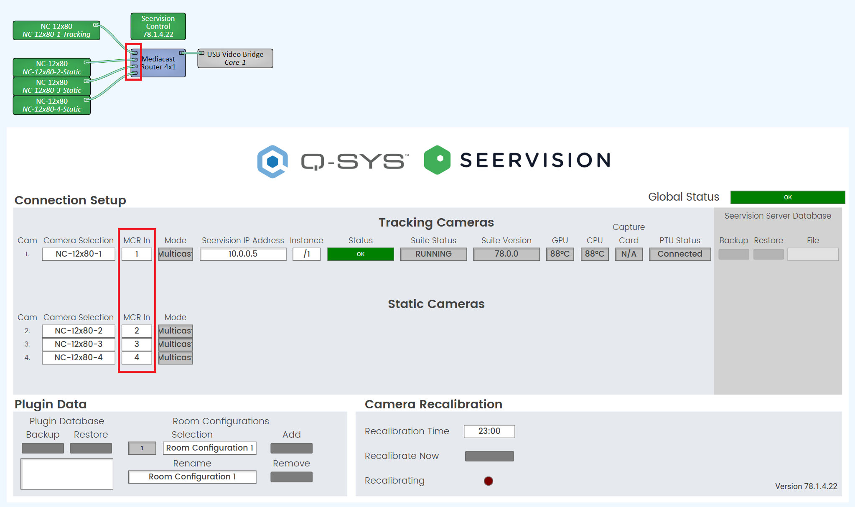
Task: Click the green Seervision hexagon logo
Action: (437, 160)
